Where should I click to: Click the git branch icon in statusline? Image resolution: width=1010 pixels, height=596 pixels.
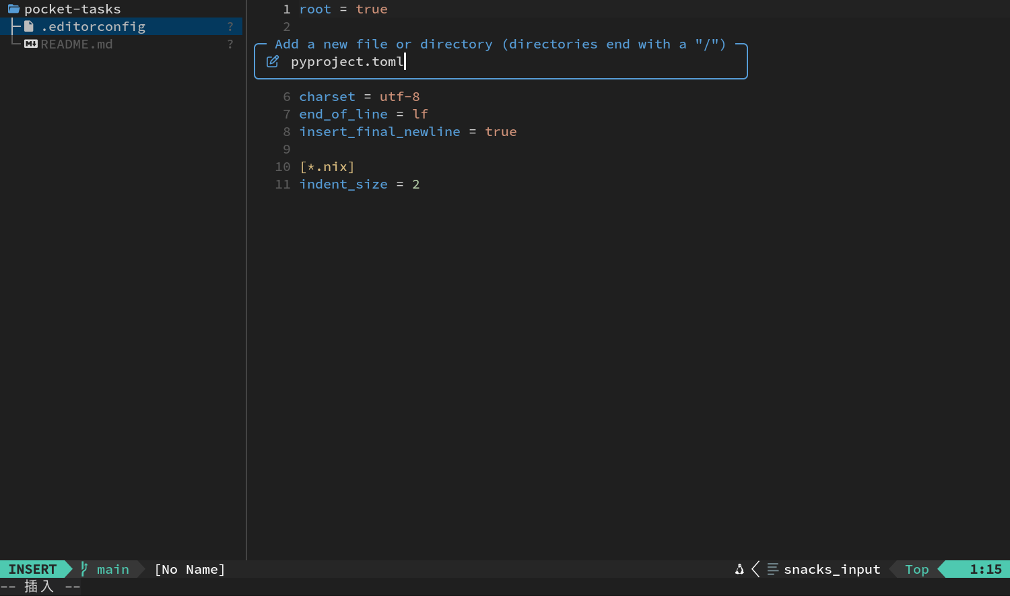click(x=84, y=569)
